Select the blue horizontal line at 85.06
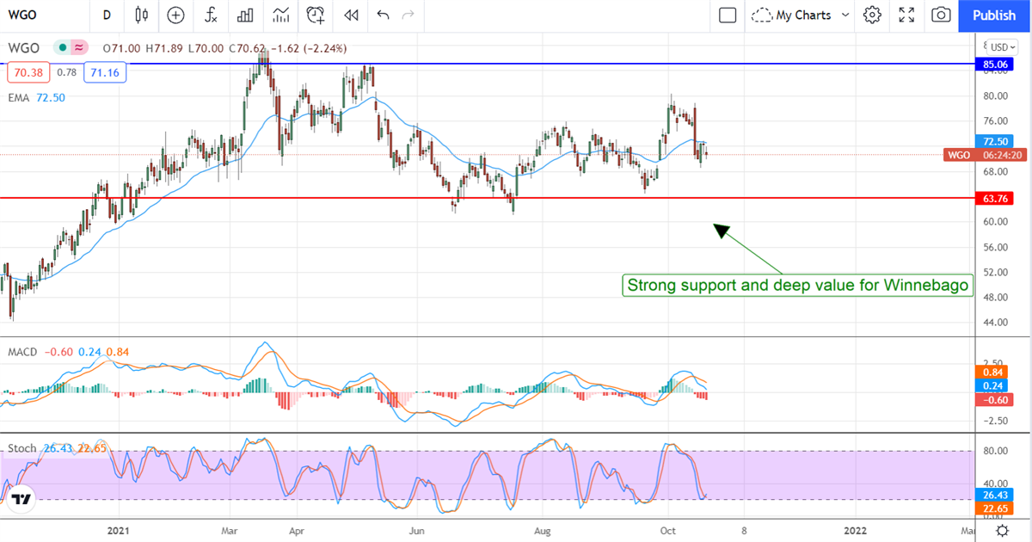This screenshot has height=542, width=1032. click(487, 64)
